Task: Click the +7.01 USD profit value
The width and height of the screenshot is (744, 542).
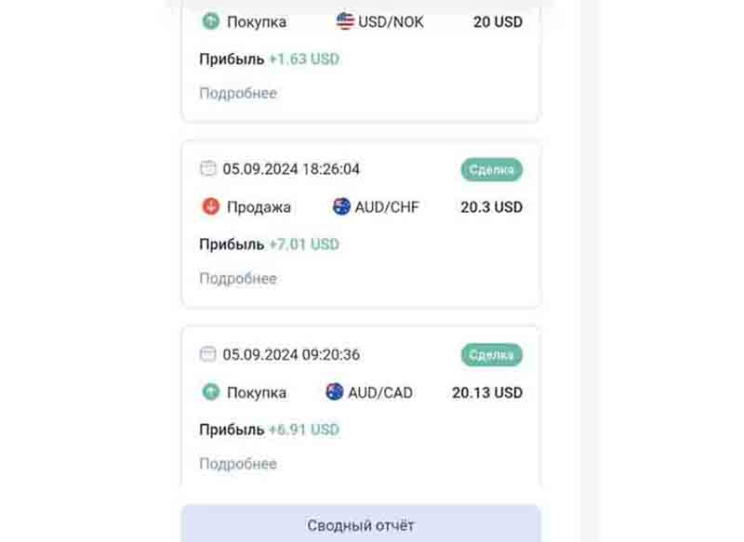Action: 304,245
